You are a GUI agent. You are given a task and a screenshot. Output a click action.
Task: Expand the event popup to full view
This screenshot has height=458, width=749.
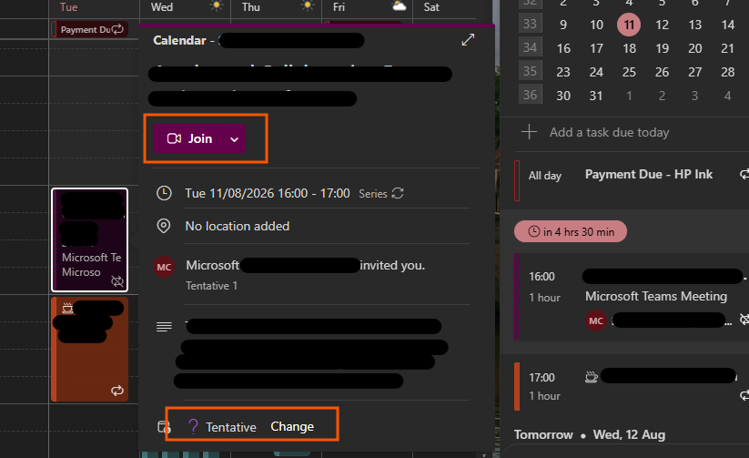468,40
